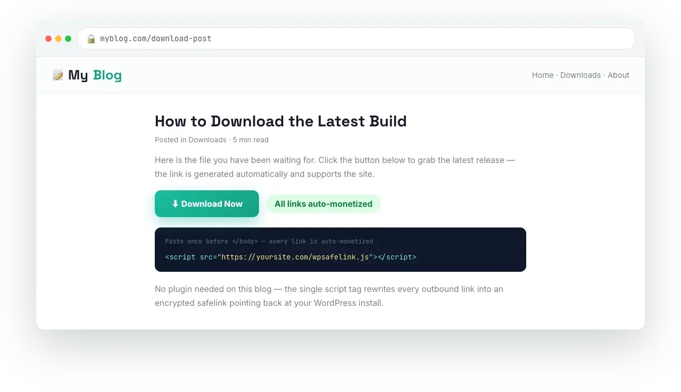Click the paragraph starting Here is the file
681x392 pixels.
[x=335, y=167]
